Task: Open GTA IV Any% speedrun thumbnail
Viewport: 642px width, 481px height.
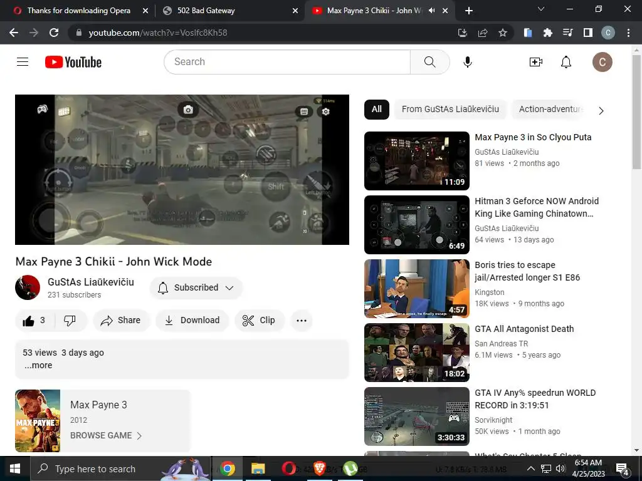Action: coord(417,416)
